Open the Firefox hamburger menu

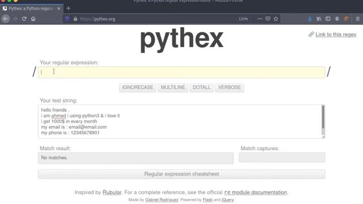[358, 19]
